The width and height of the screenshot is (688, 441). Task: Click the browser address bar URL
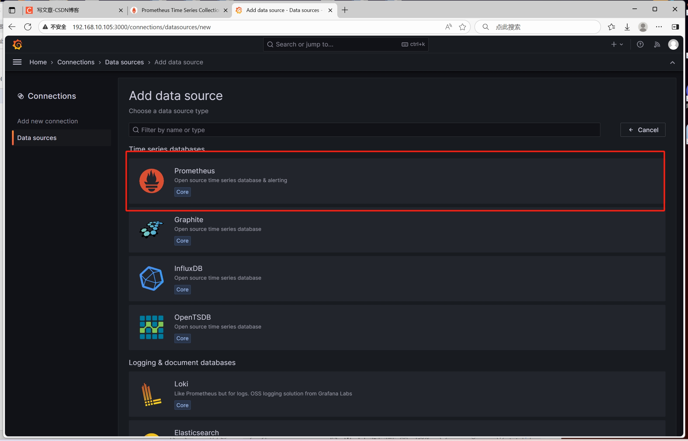(x=141, y=27)
